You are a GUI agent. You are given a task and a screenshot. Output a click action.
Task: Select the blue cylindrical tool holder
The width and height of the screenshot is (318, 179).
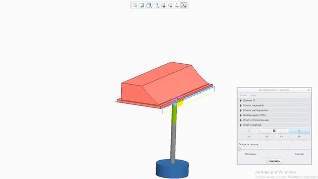click(x=172, y=169)
